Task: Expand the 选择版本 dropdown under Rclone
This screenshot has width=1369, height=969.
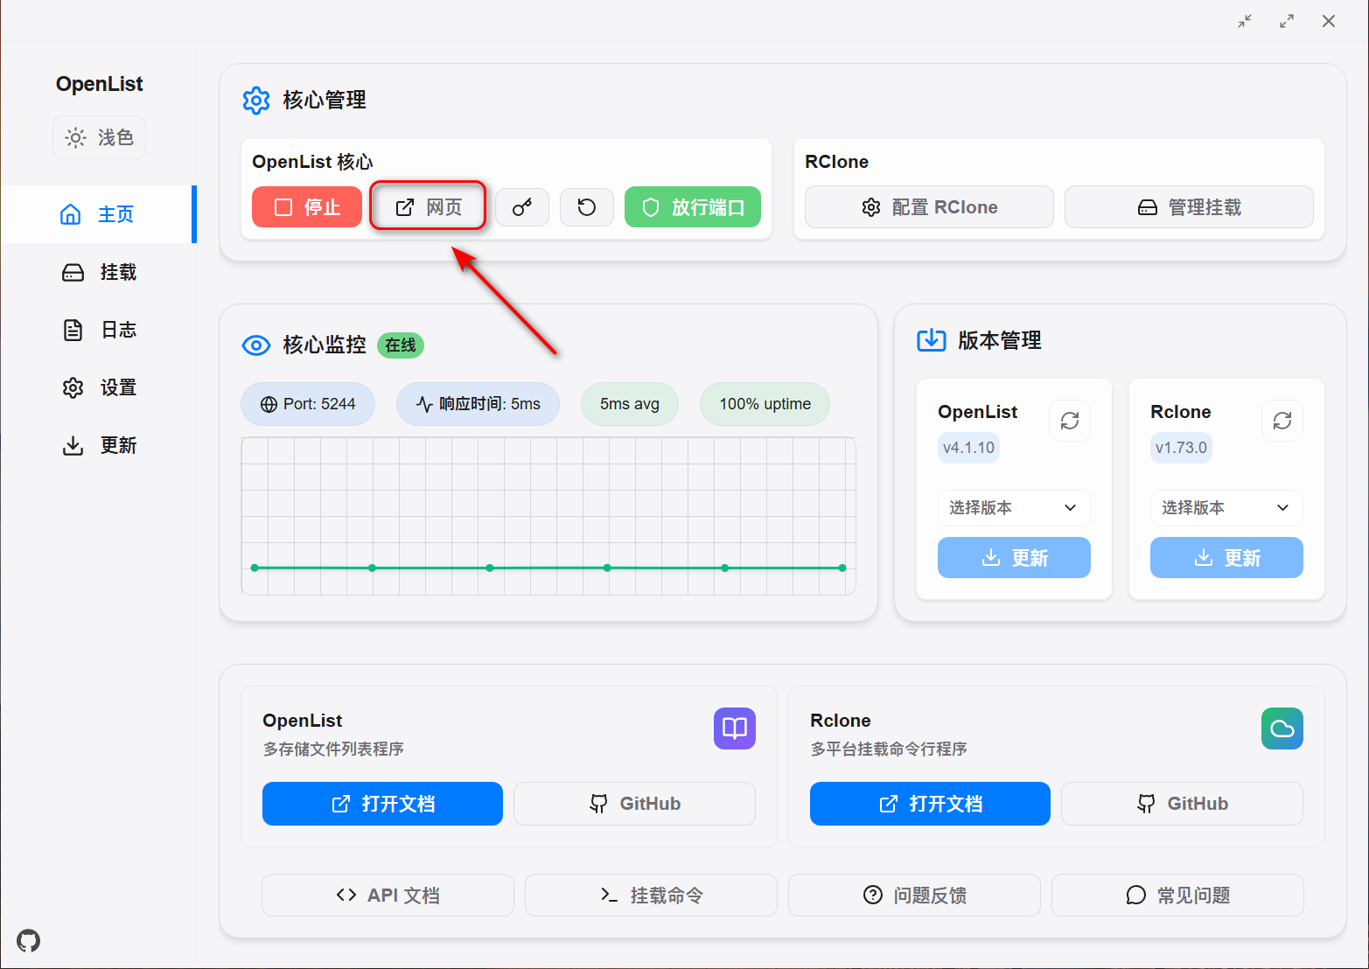Action: [x=1226, y=507]
